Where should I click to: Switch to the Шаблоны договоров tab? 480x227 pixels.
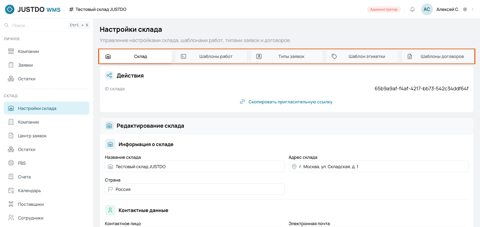pos(438,56)
